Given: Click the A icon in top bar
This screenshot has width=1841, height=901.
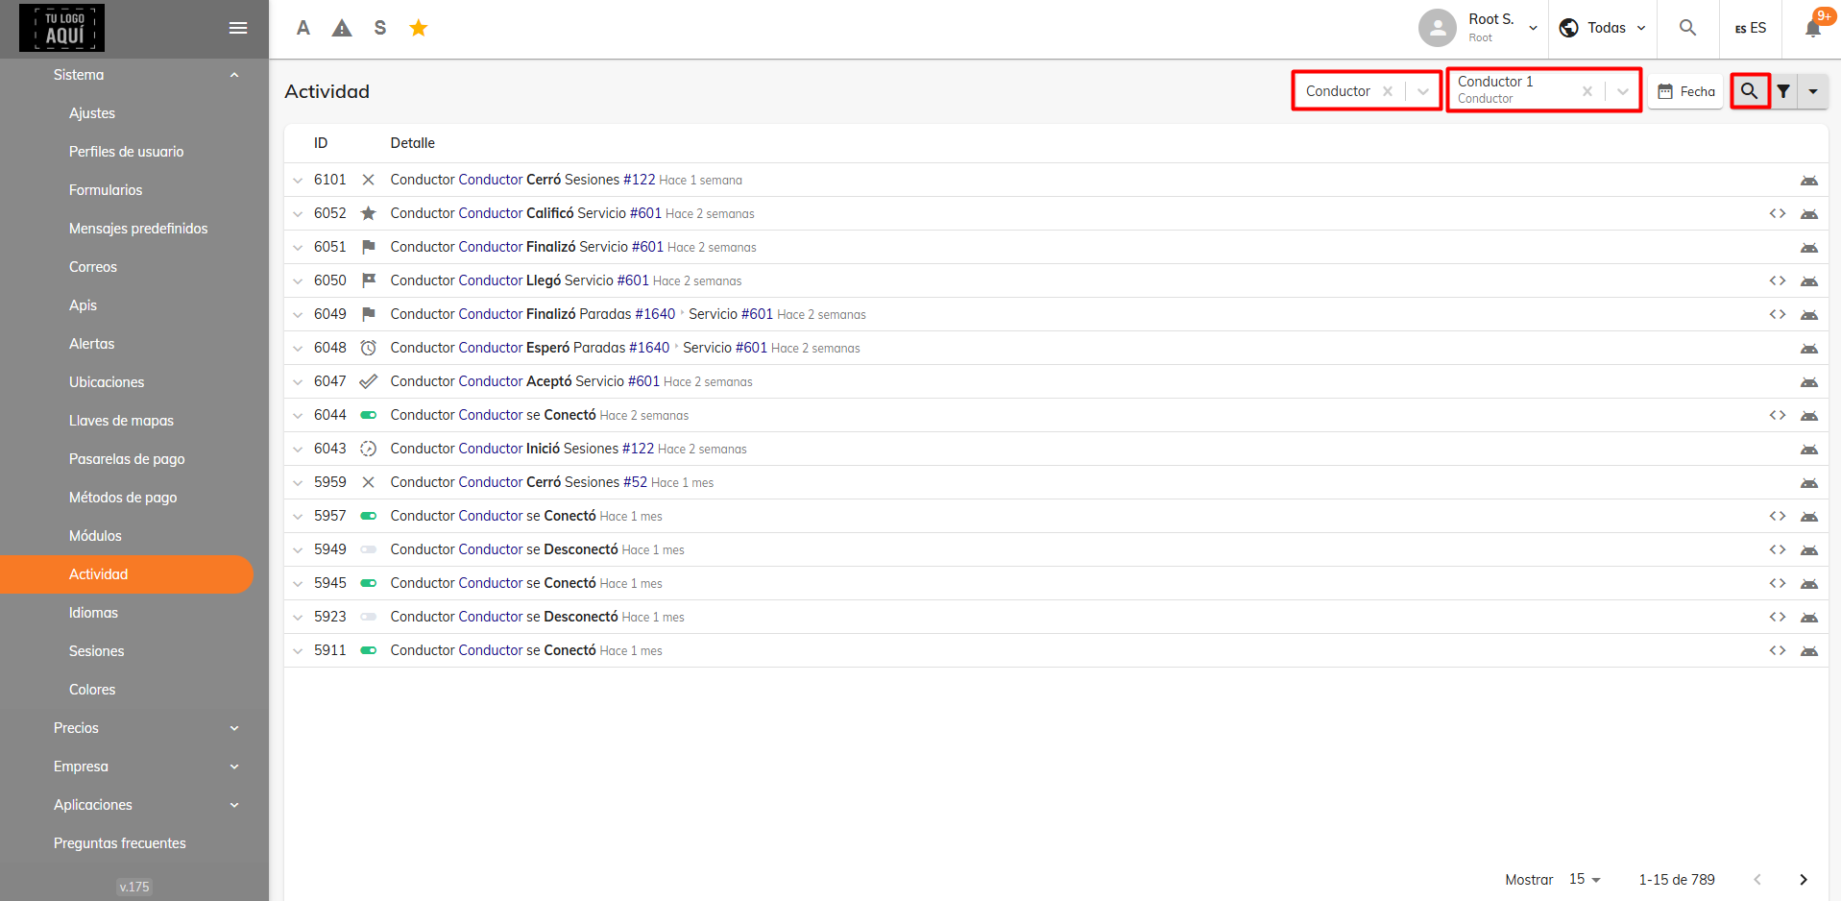Looking at the screenshot, I should tap(303, 28).
